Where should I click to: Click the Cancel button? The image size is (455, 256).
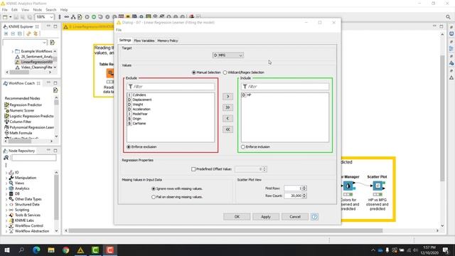point(295,217)
